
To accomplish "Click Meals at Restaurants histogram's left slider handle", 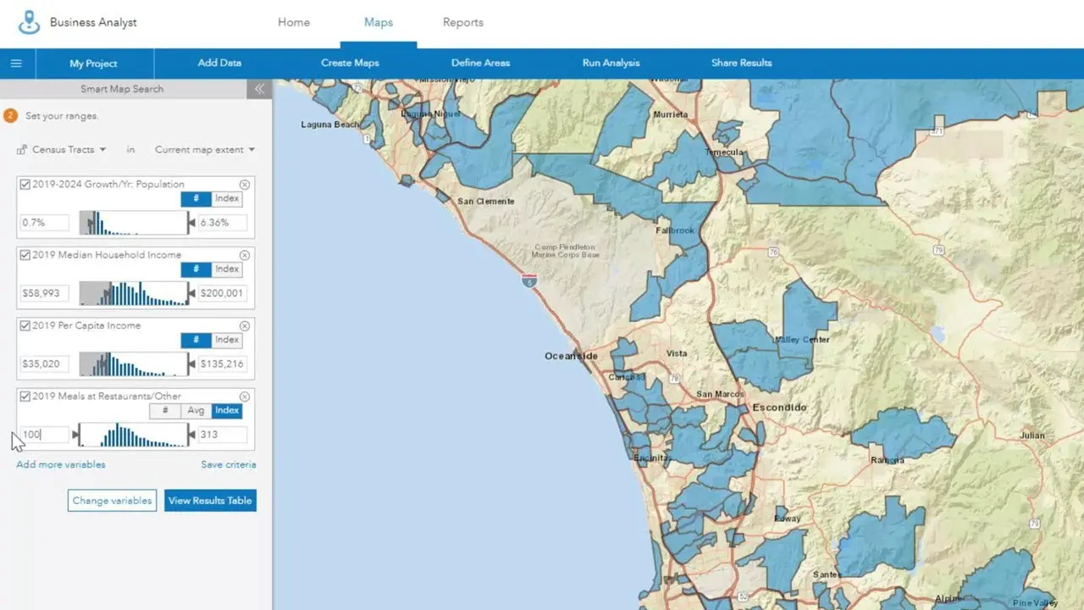I will 75,435.
